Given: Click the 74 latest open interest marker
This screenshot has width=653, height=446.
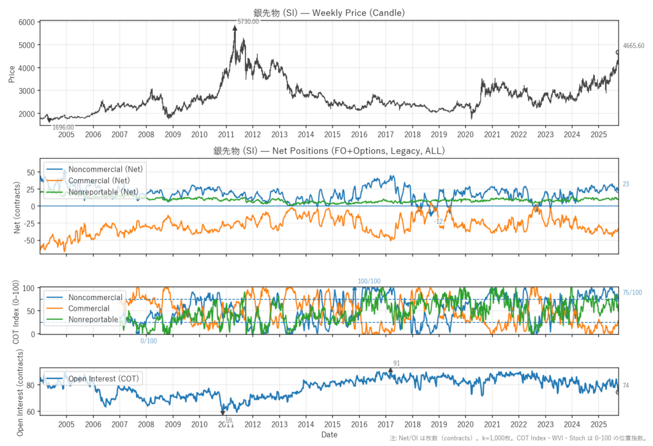Looking at the screenshot, I should 617,392.
